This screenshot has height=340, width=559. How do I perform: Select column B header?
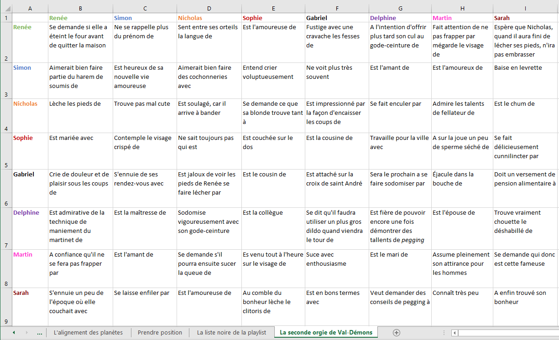(80, 8)
